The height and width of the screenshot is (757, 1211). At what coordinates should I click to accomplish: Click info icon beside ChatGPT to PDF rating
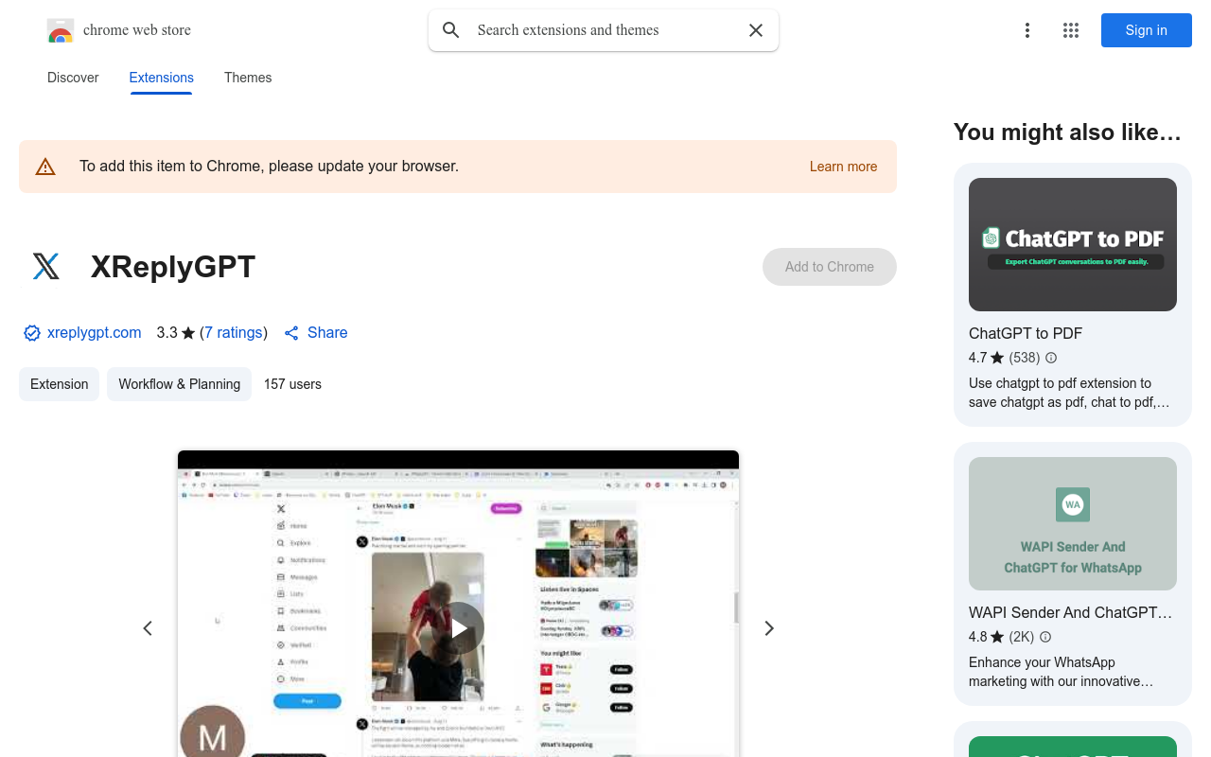tap(1051, 358)
